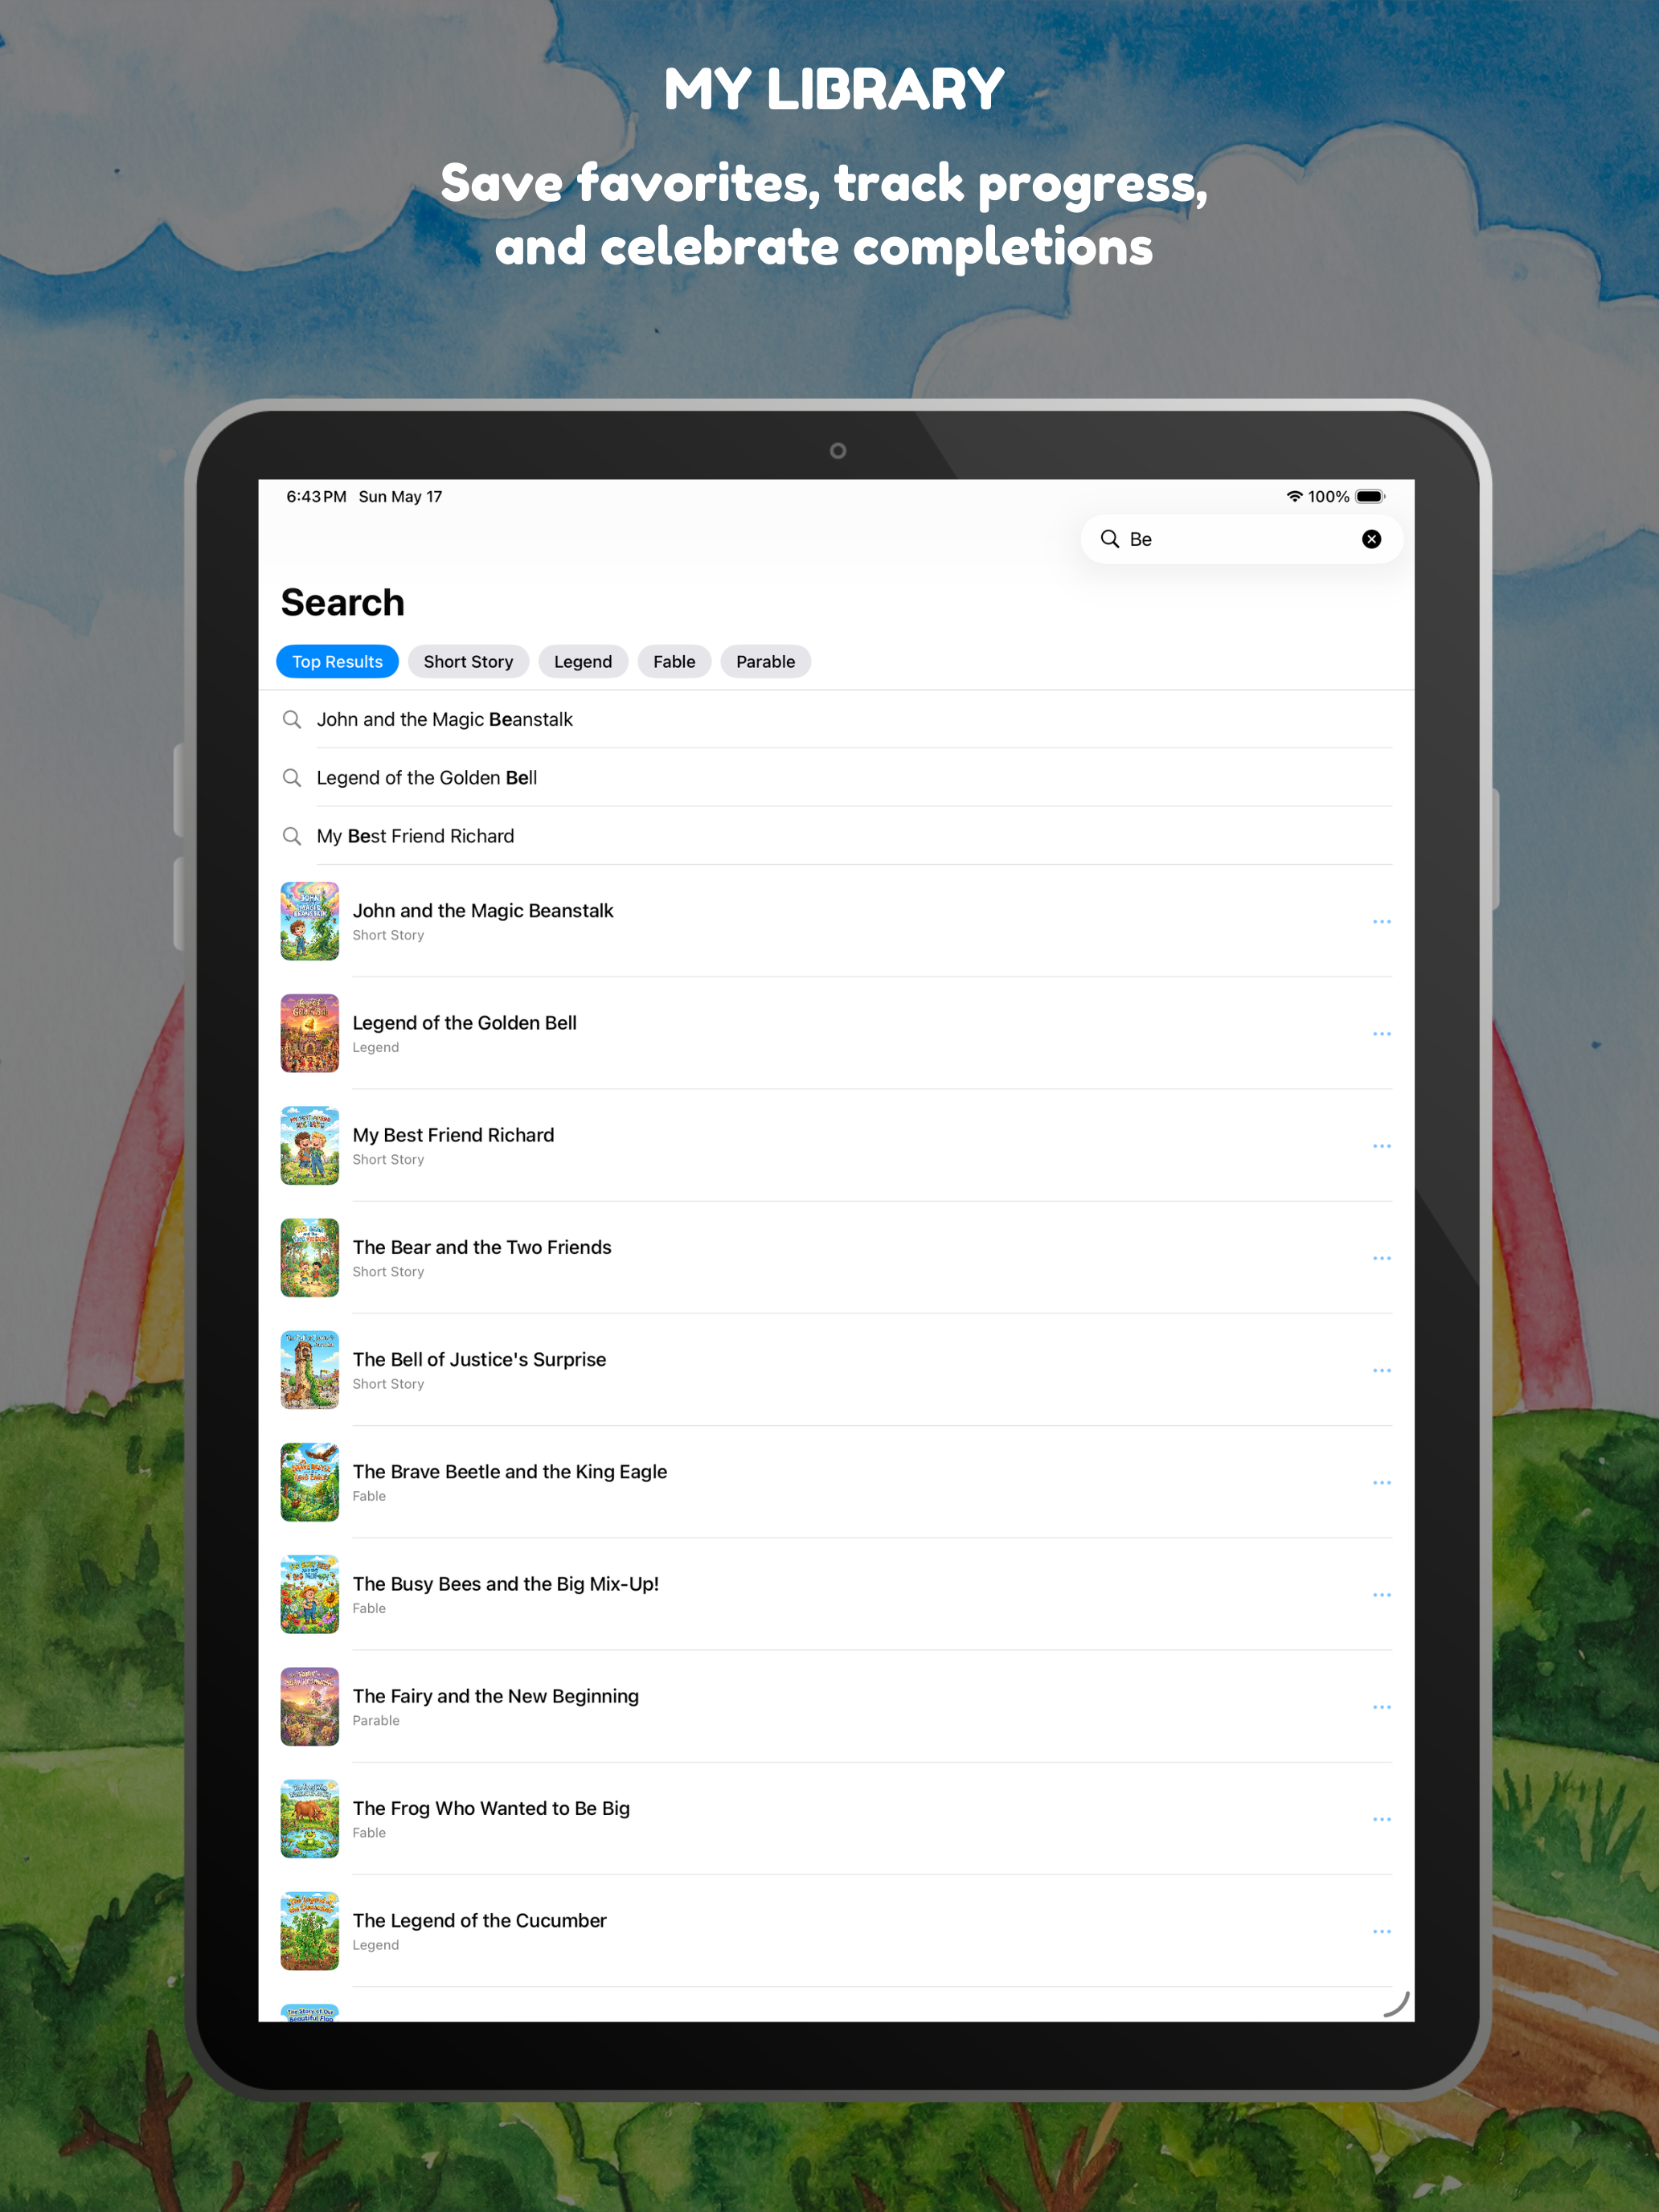Open John and the Magic Beanstalk cover thumbnail
This screenshot has height=2212, width=1659.
(309, 921)
